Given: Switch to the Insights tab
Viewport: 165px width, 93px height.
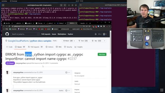Looking at the screenshot, I should click(79, 47).
